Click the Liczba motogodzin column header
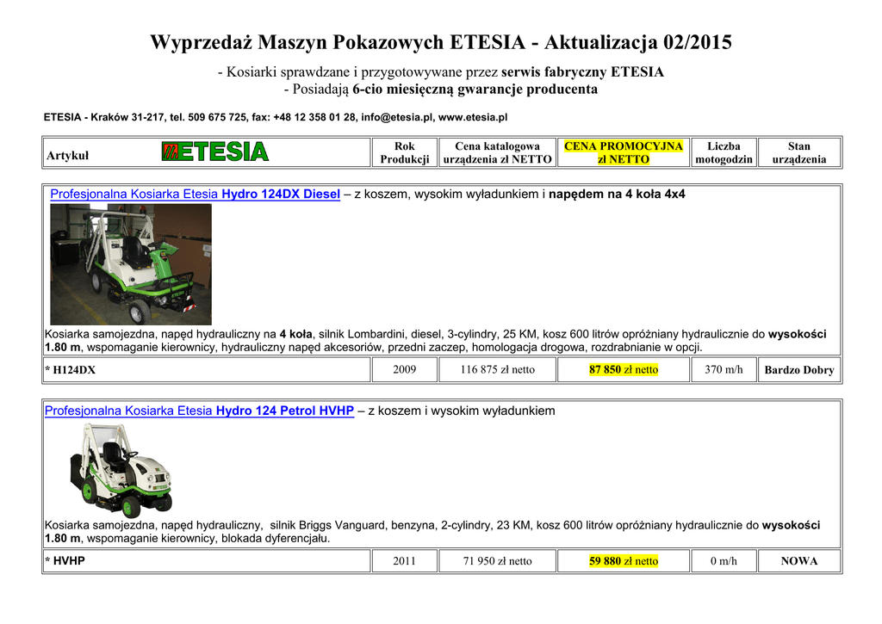 click(724, 152)
